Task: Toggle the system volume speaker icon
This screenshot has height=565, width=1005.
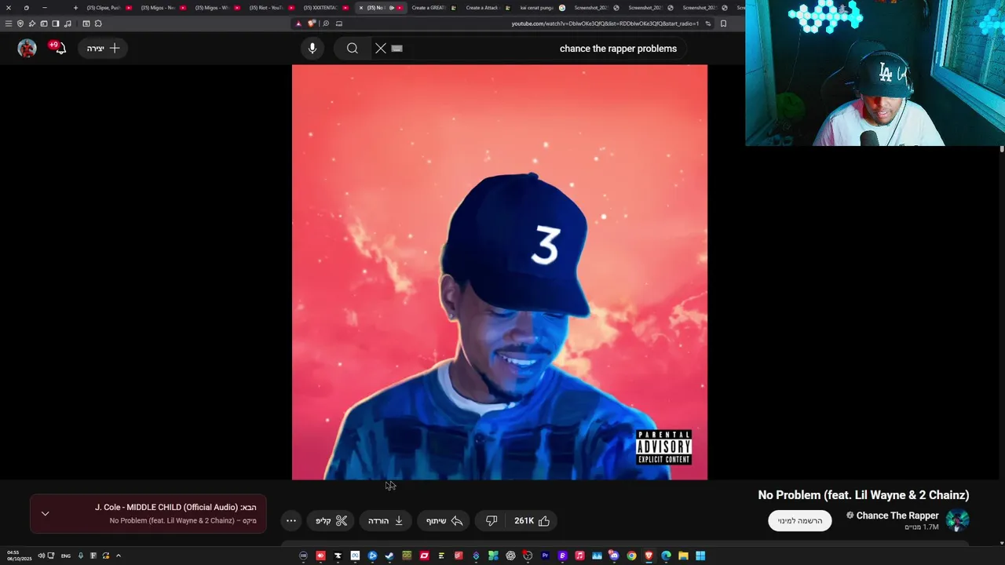Action: click(x=41, y=556)
